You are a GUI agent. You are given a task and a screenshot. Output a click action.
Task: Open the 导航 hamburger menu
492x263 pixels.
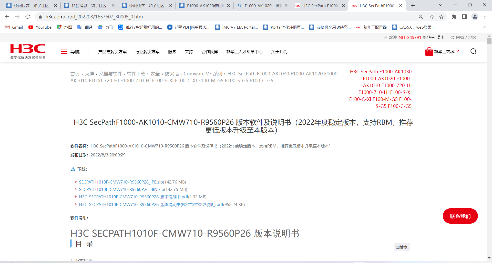click(70, 52)
